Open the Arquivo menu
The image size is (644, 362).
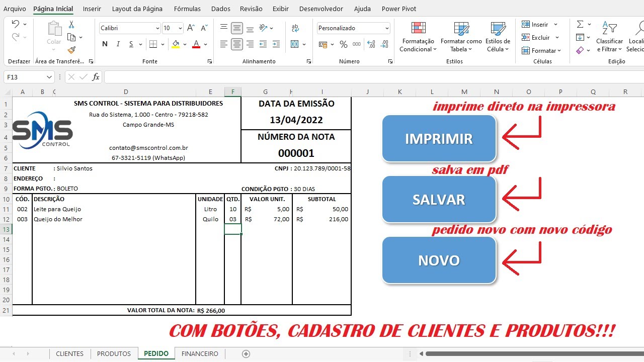[x=15, y=9]
